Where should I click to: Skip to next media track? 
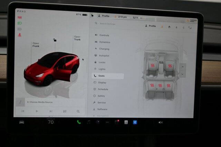pos(51,111)
